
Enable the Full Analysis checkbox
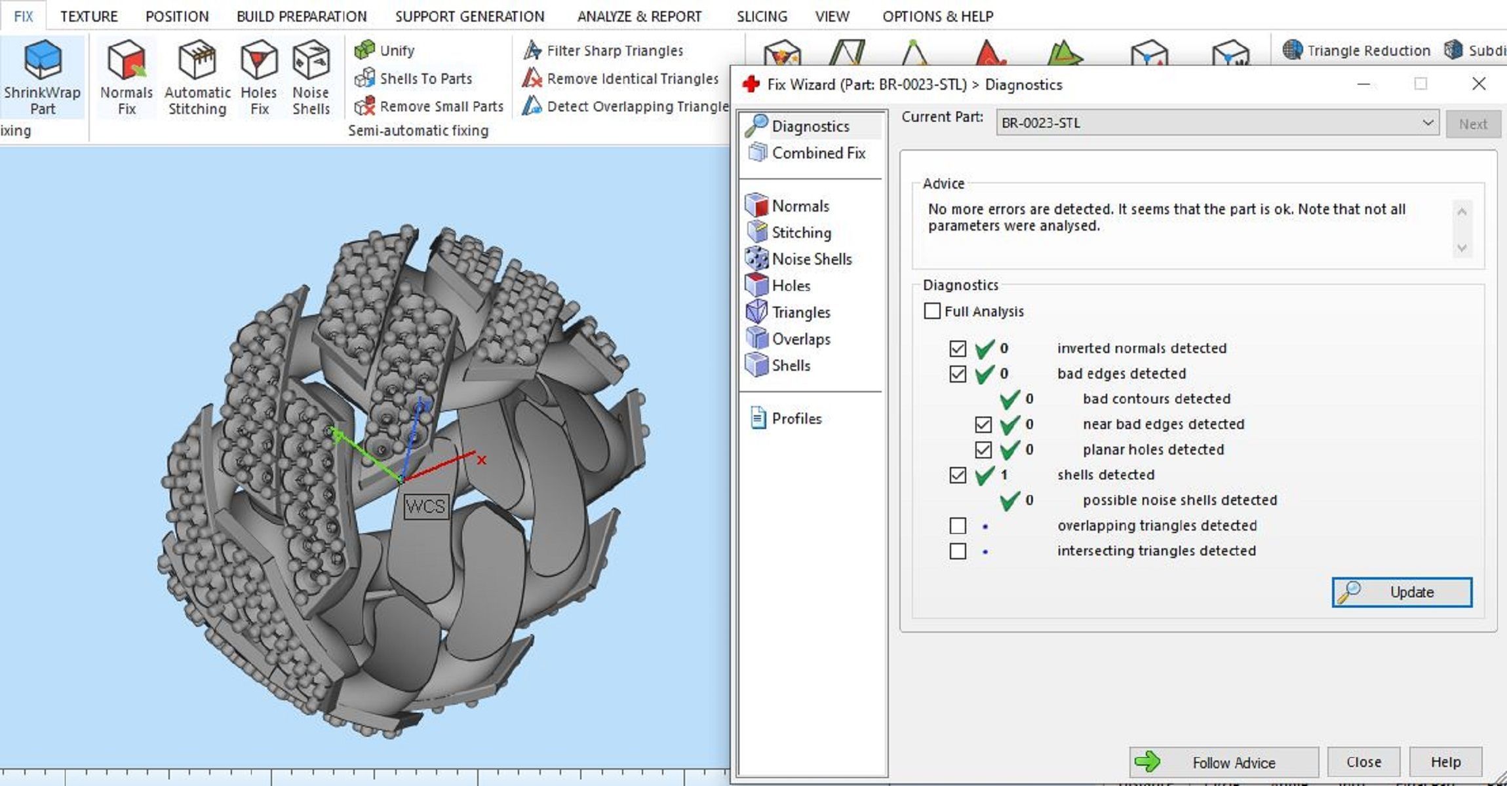(931, 311)
